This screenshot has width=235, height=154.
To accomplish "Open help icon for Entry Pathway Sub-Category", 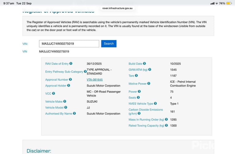I will point(85,71).
